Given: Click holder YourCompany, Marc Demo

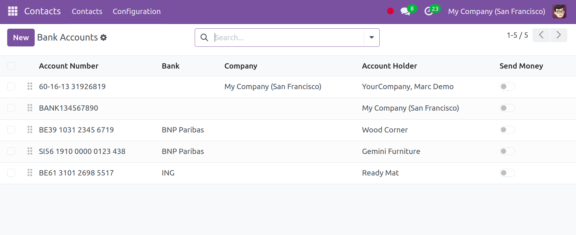Looking at the screenshot, I should tap(408, 87).
